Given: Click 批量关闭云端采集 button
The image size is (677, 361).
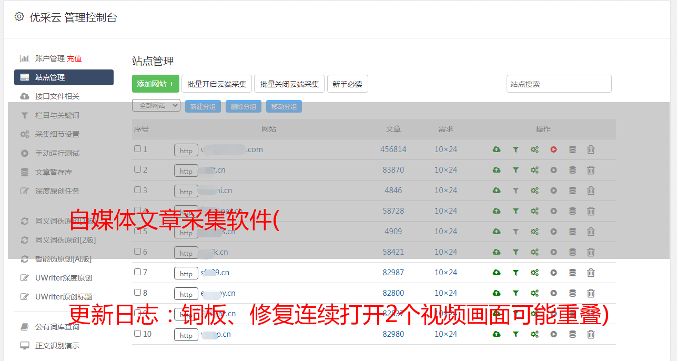Looking at the screenshot, I should pos(289,84).
